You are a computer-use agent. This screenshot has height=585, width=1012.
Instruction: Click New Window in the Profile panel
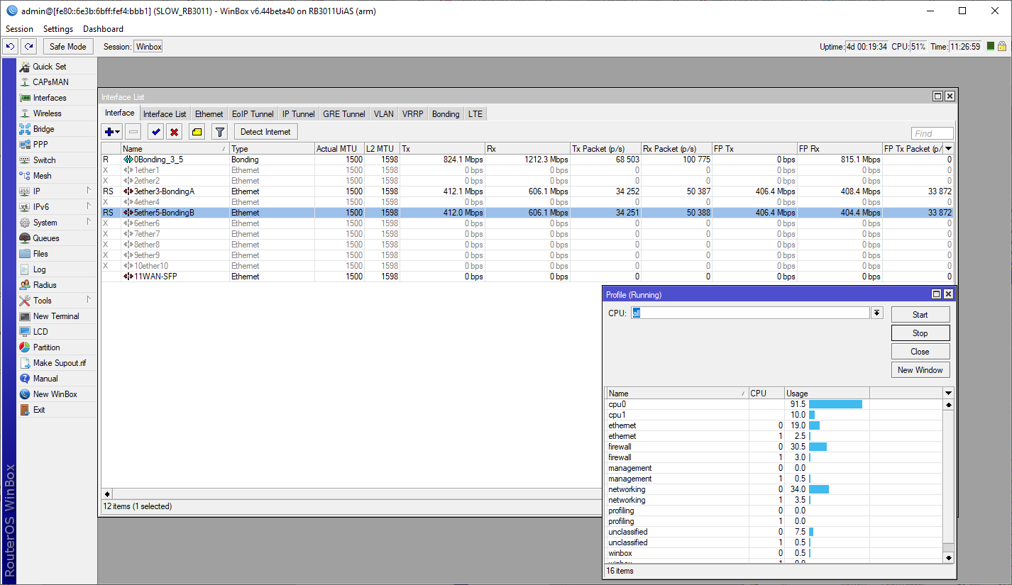tap(920, 369)
